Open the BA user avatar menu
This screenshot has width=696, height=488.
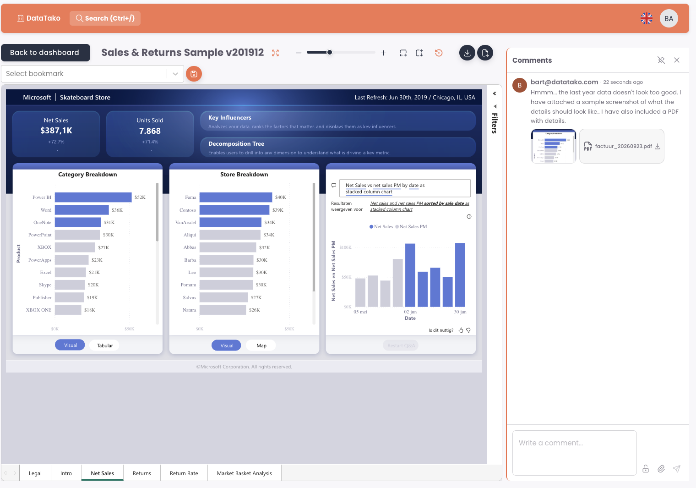pos(669,18)
